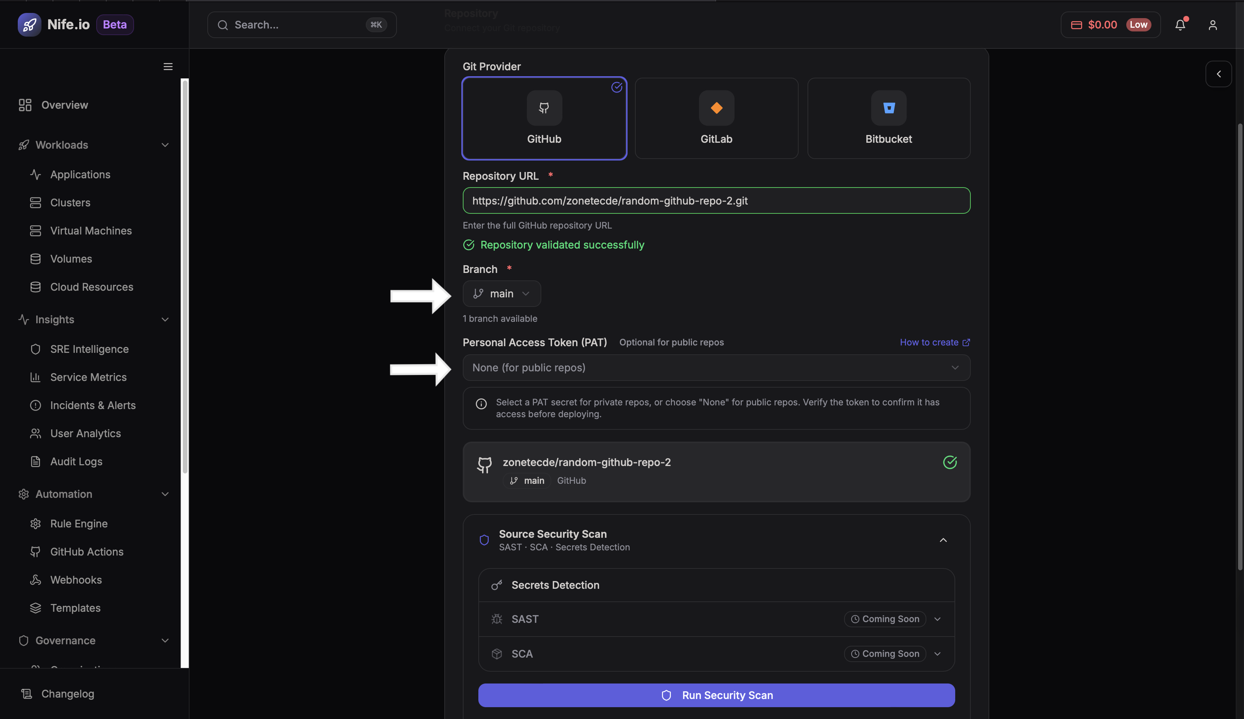Viewport: 1244px width, 719px height.
Task: Click the Nife.io rocket logo
Action: pyautogui.click(x=29, y=25)
